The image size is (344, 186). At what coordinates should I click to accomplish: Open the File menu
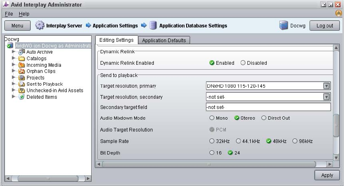click(x=9, y=14)
